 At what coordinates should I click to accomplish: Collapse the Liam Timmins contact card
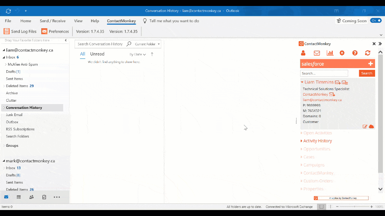pos(302,82)
